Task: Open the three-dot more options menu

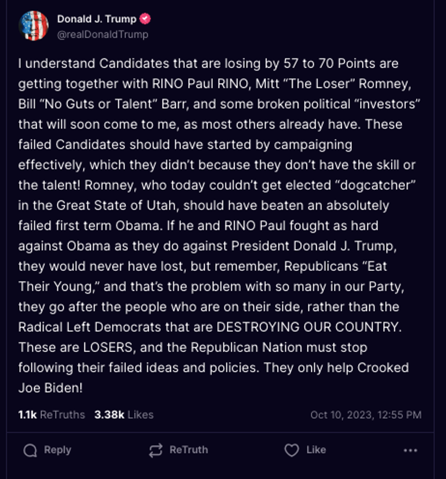Action: tap(410, 450)
